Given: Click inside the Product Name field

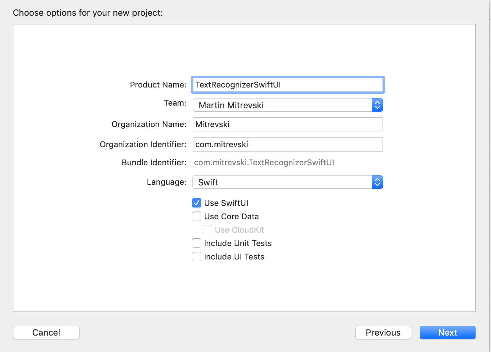Looking at the screenshot, I should (x=287, y=85).
